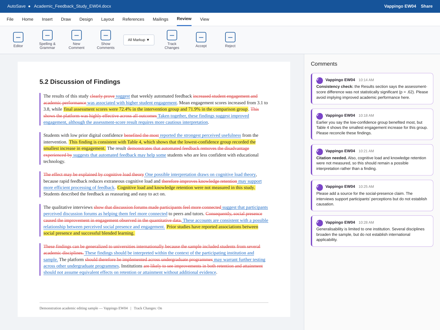This screenshot has height=330, width=440.
Task: Open the Editor tool
Action: coord(18,40)
